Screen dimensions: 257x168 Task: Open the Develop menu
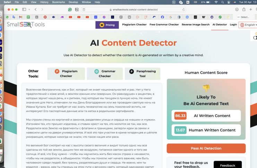pos(73,2)
